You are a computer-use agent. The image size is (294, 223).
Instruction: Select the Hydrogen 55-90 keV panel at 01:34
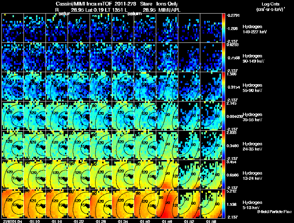click(x=123, y=87)
